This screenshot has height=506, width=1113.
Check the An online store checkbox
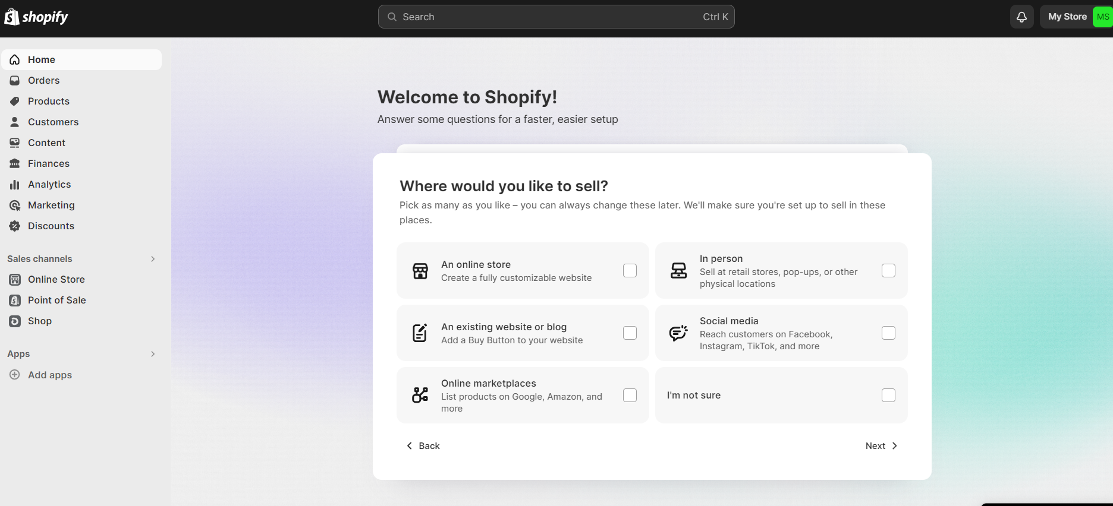click(x=630, y=271)
